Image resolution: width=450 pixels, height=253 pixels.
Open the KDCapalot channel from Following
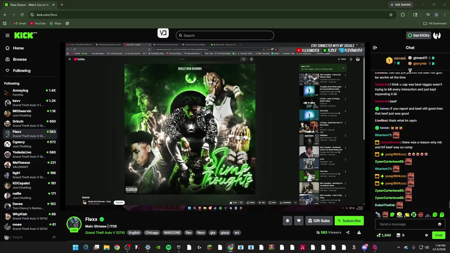pos(30,185)
